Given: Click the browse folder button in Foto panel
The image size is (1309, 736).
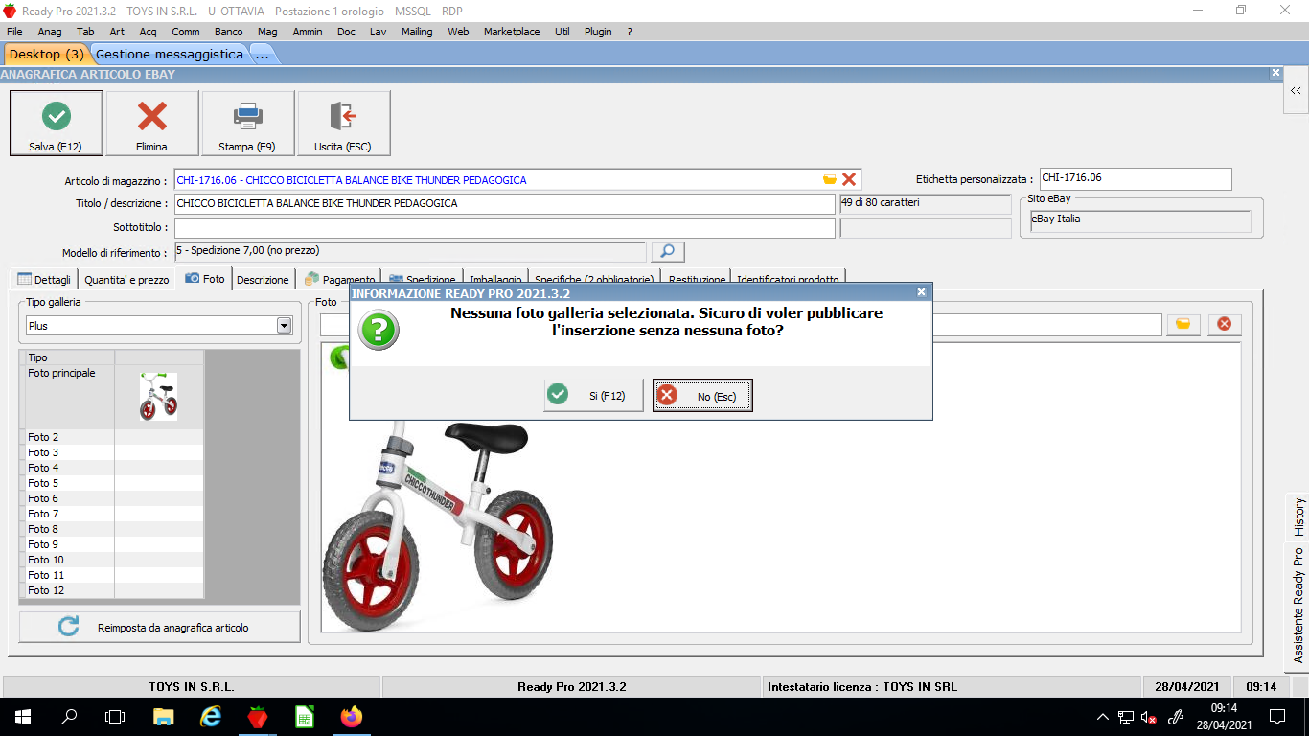Looking at the screenshot, I should (x=1183, y=324).
